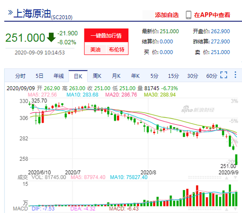Click the 2020/8 date axis label

click(148, 173)
